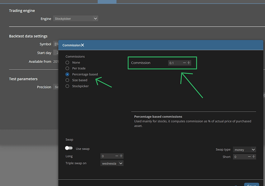The height and width of the screenshot is (186, 265).
Task: Open the Engine Stockpicker dropdown
Action: click(x=75, y=19)
